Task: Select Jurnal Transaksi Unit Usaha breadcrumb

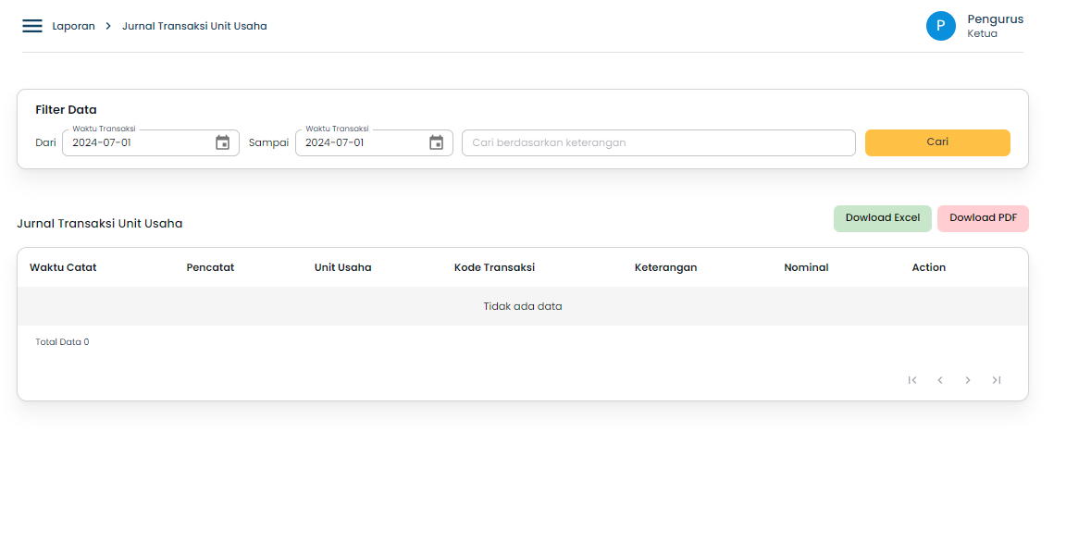Action: click(194, 26)
